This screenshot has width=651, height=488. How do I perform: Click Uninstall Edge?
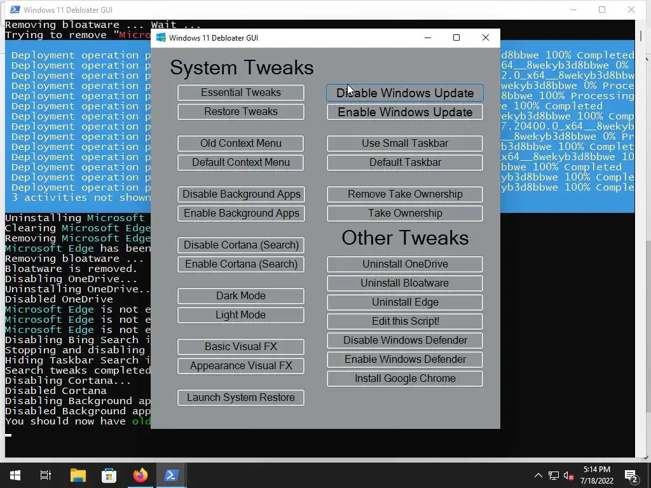[405, 302]
